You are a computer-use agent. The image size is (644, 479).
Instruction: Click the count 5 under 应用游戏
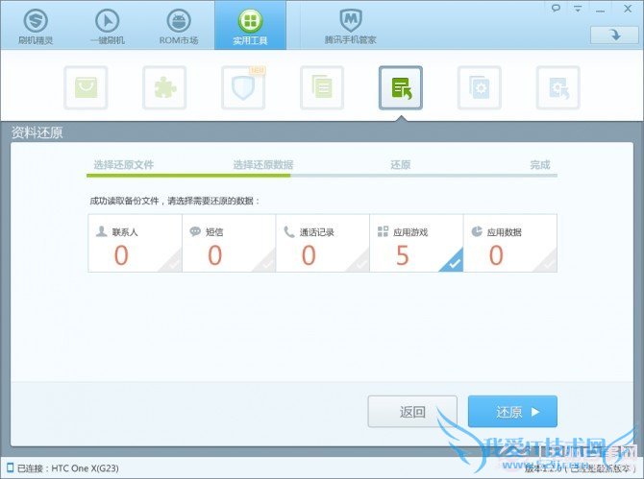coord(403,255)
